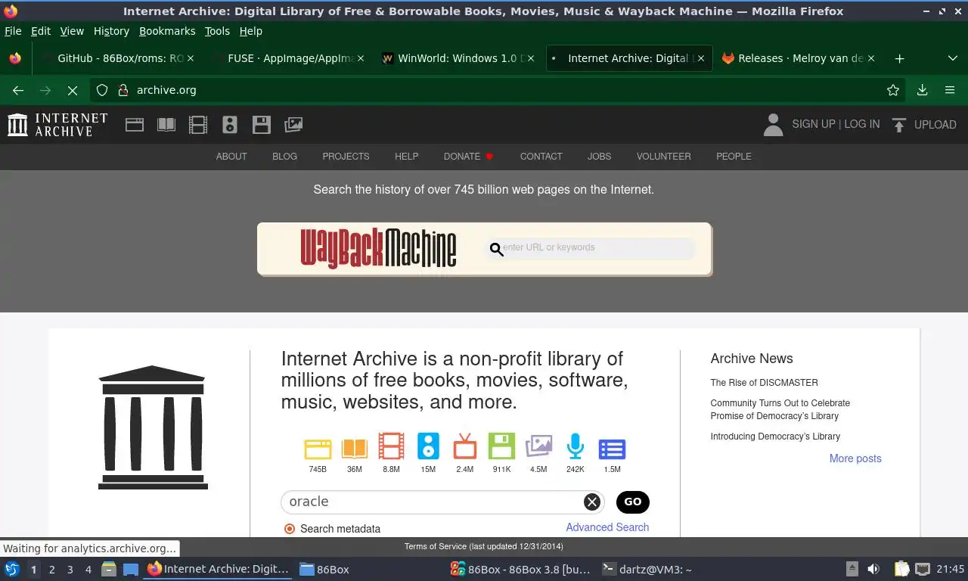
Task: Click the red video icon labeled 8.8M
Action: tap(391, 446)
